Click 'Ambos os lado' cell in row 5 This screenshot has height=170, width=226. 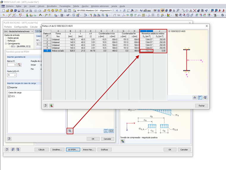pyautogui.click(x=58, y=51)
